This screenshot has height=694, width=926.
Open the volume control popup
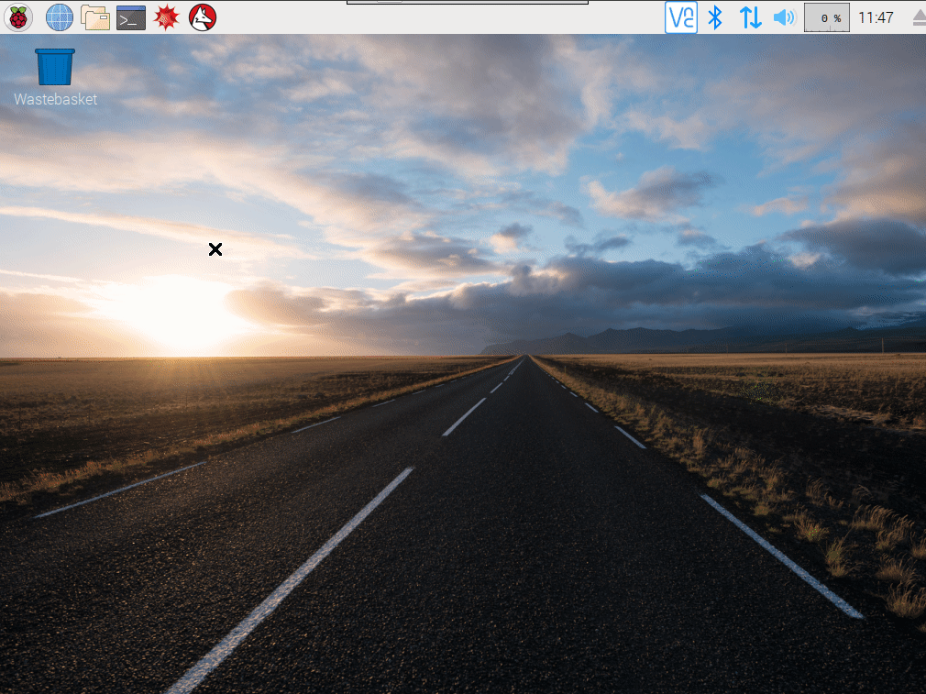[x=785, y=17]
